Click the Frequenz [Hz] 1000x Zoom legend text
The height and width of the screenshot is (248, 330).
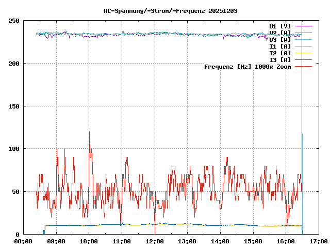(247, 66)
